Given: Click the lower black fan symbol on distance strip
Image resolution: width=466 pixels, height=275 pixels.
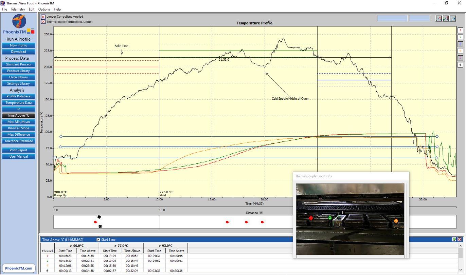Looking at the screenshot, I should pos(100,226).
